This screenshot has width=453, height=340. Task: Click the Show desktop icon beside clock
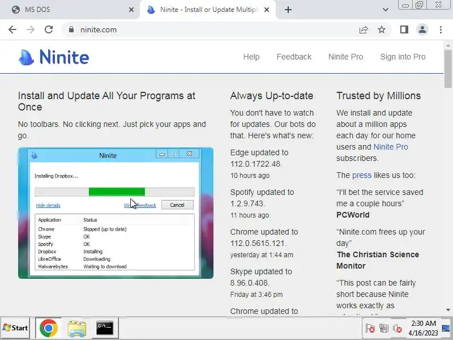point(446,328)
